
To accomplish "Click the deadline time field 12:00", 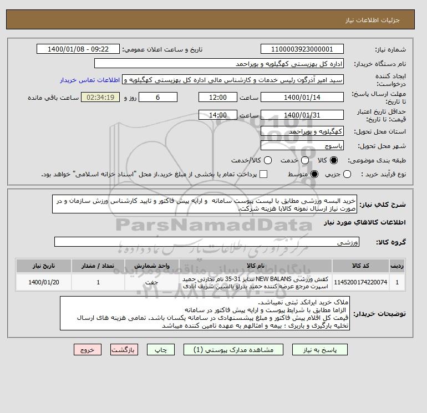I will coord(218,97).
